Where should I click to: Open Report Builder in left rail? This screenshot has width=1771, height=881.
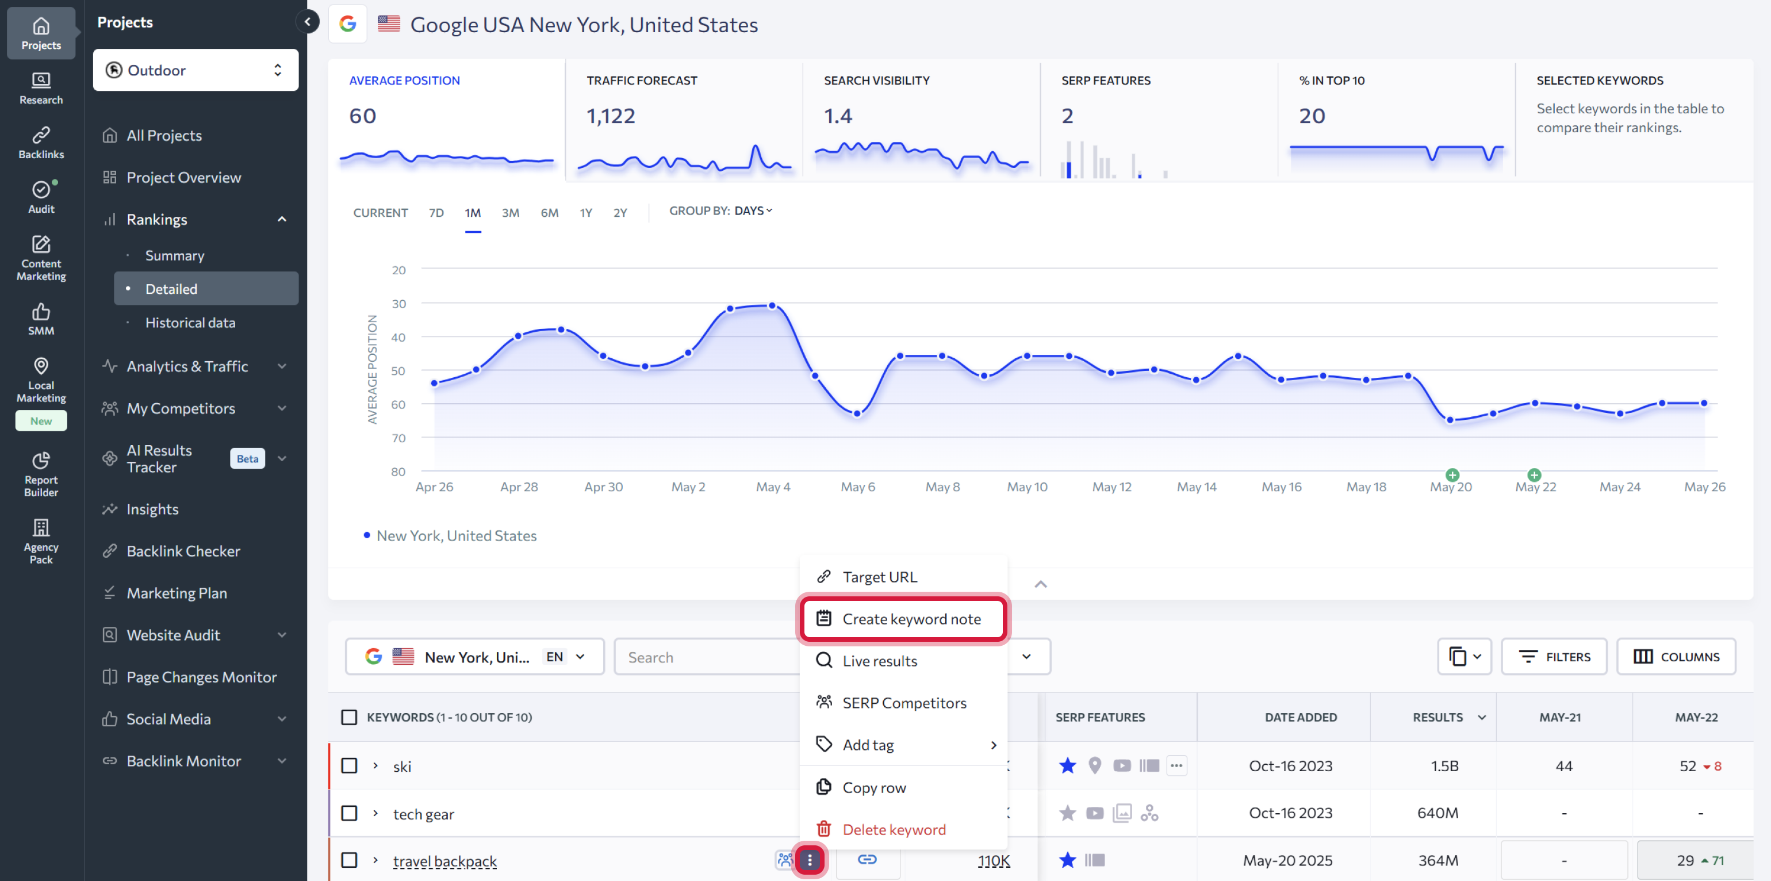coord(41,474)
